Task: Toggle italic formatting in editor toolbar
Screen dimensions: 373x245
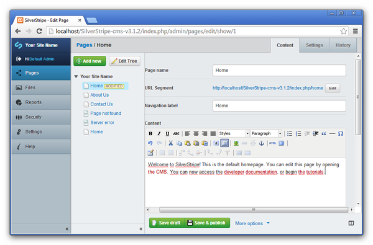Action: click(159, 133)
